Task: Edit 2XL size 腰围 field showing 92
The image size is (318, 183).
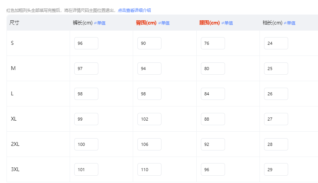Action: [213, 144]
